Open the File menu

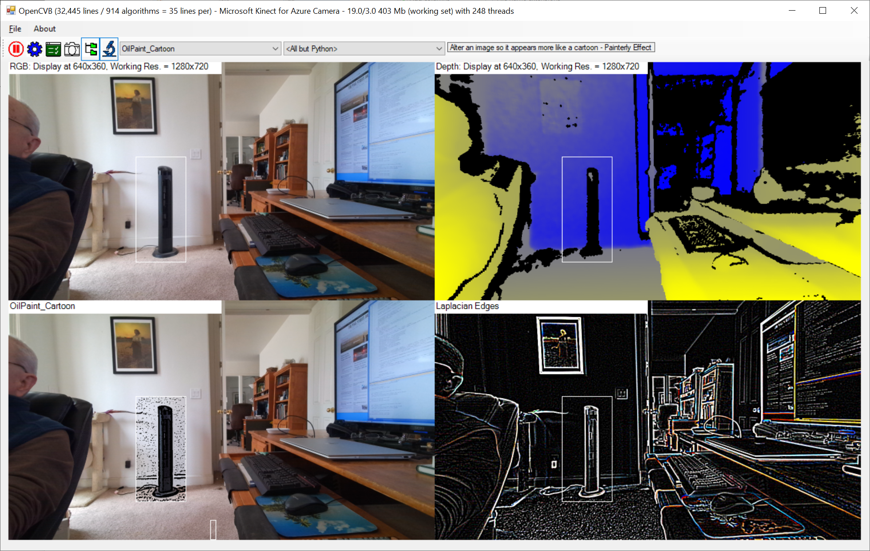point(15,29)
